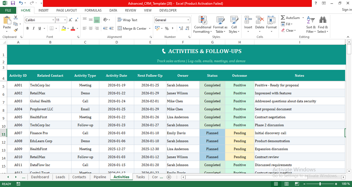The height and width of the screenshot is (187, 352).
Task: Click the zoom slider handle
Action: coord(320,184)
